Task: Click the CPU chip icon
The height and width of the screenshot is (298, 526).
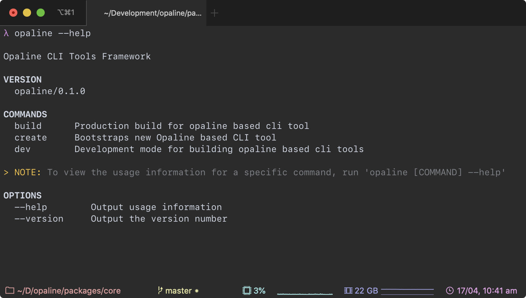Action: pos(247,290)
